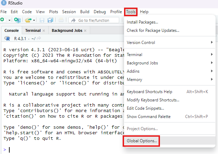Expand the Addins submenu
The width and height of the screenshot is (218, 154).
pyautogui.click(x=170, y=71)
